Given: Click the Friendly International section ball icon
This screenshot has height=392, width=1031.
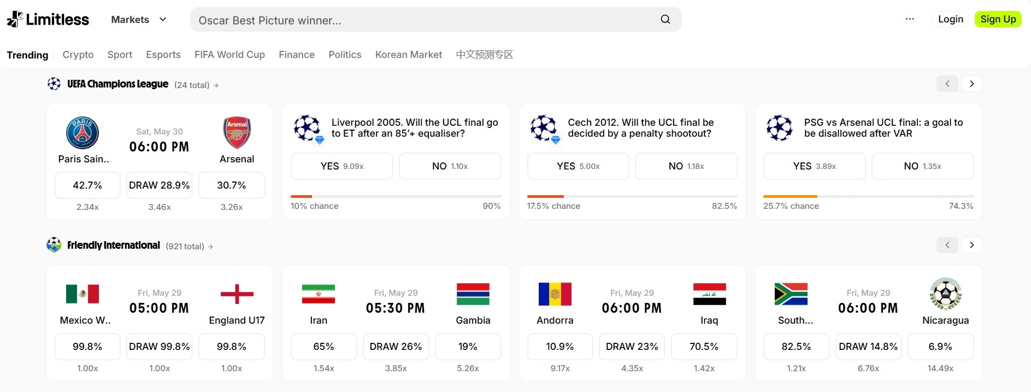Looking at the screenshot, I should click(x=54, y=245).
